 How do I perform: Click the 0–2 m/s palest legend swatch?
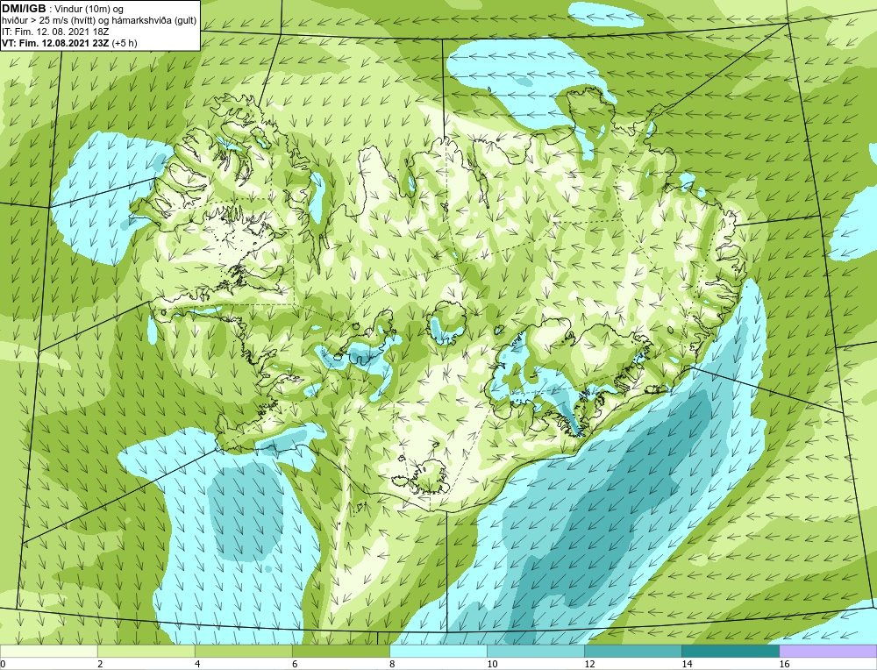(x=48, y=651)
